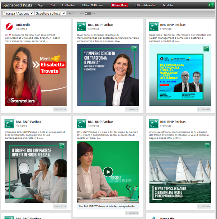This screenshot has height=219, width=217.
Task: Click the 'Anche quest'anno sponsorizziamo' description
Action: (179, 135)
